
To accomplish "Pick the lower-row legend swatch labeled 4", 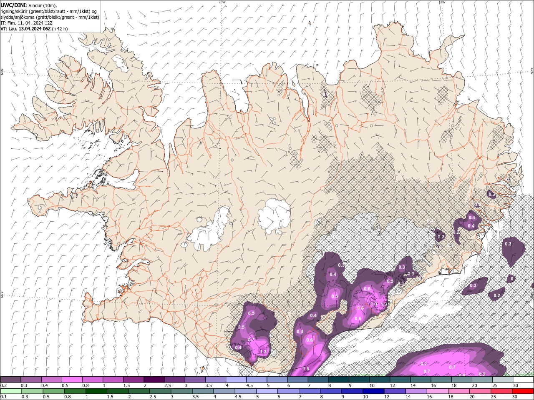I will coord(224,391).
